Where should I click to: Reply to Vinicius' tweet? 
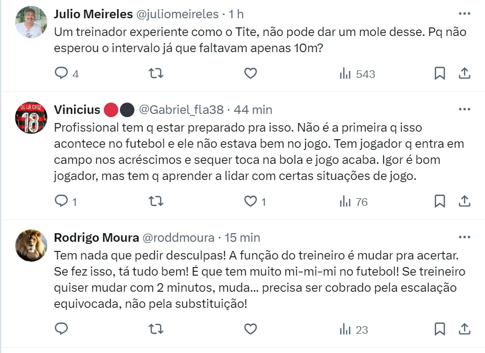pos(62,201)
